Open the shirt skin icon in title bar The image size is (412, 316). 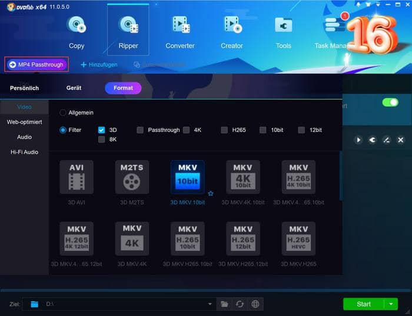[368, 5]
